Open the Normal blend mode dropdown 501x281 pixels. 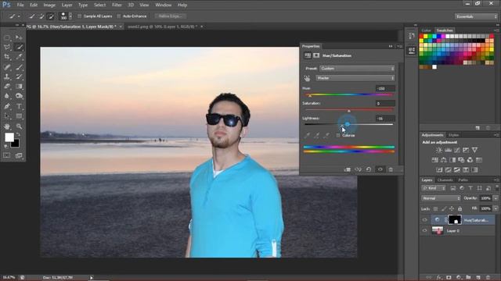pos(441,198)
